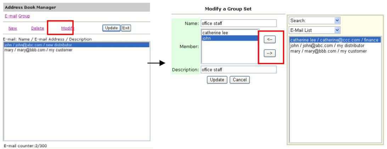Viewport: 387px width, 149px height.
Task: Select mary / mary@bbb.com / my customer in left list
Action: 77,50
